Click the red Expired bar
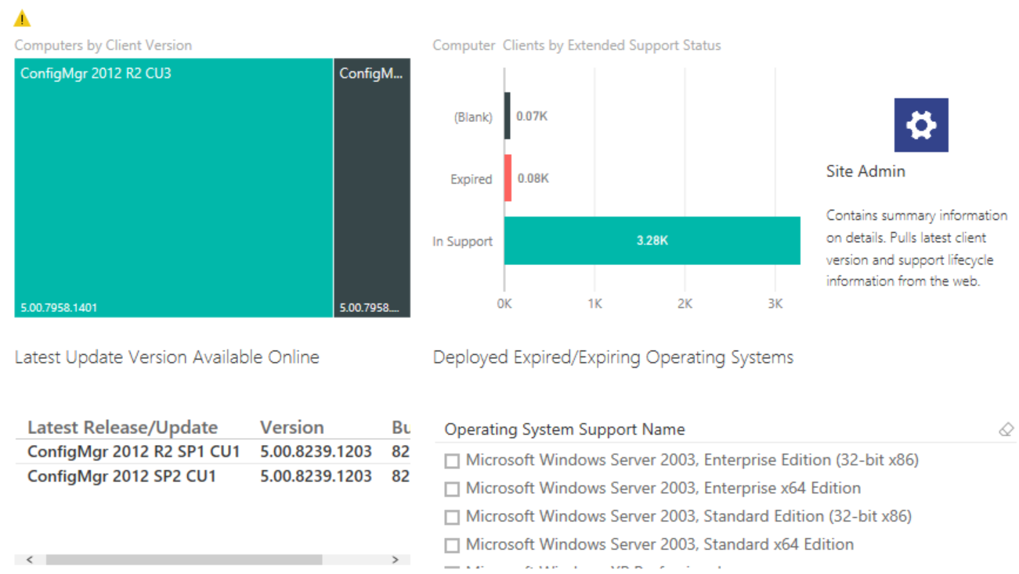 click(508, 178)
